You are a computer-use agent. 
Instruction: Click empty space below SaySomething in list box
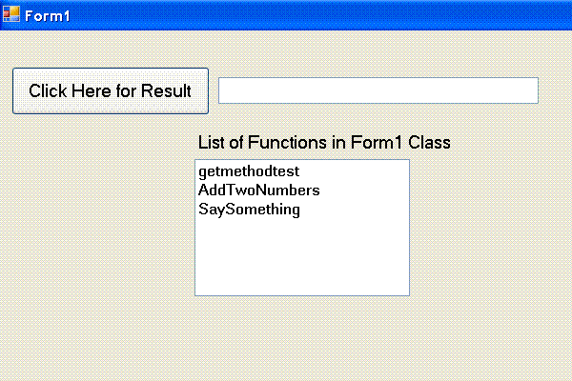[302, 257]
